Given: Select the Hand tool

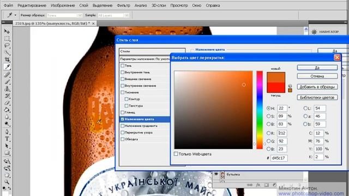Looking at the screenshot, I should pyautogui.click(x=7, y=175).
